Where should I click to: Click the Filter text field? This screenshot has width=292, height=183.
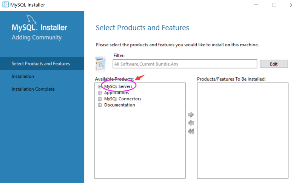(185, 64)
